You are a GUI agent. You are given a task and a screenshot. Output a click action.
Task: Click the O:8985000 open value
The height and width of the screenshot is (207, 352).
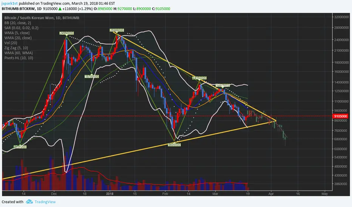click(103, 9)
